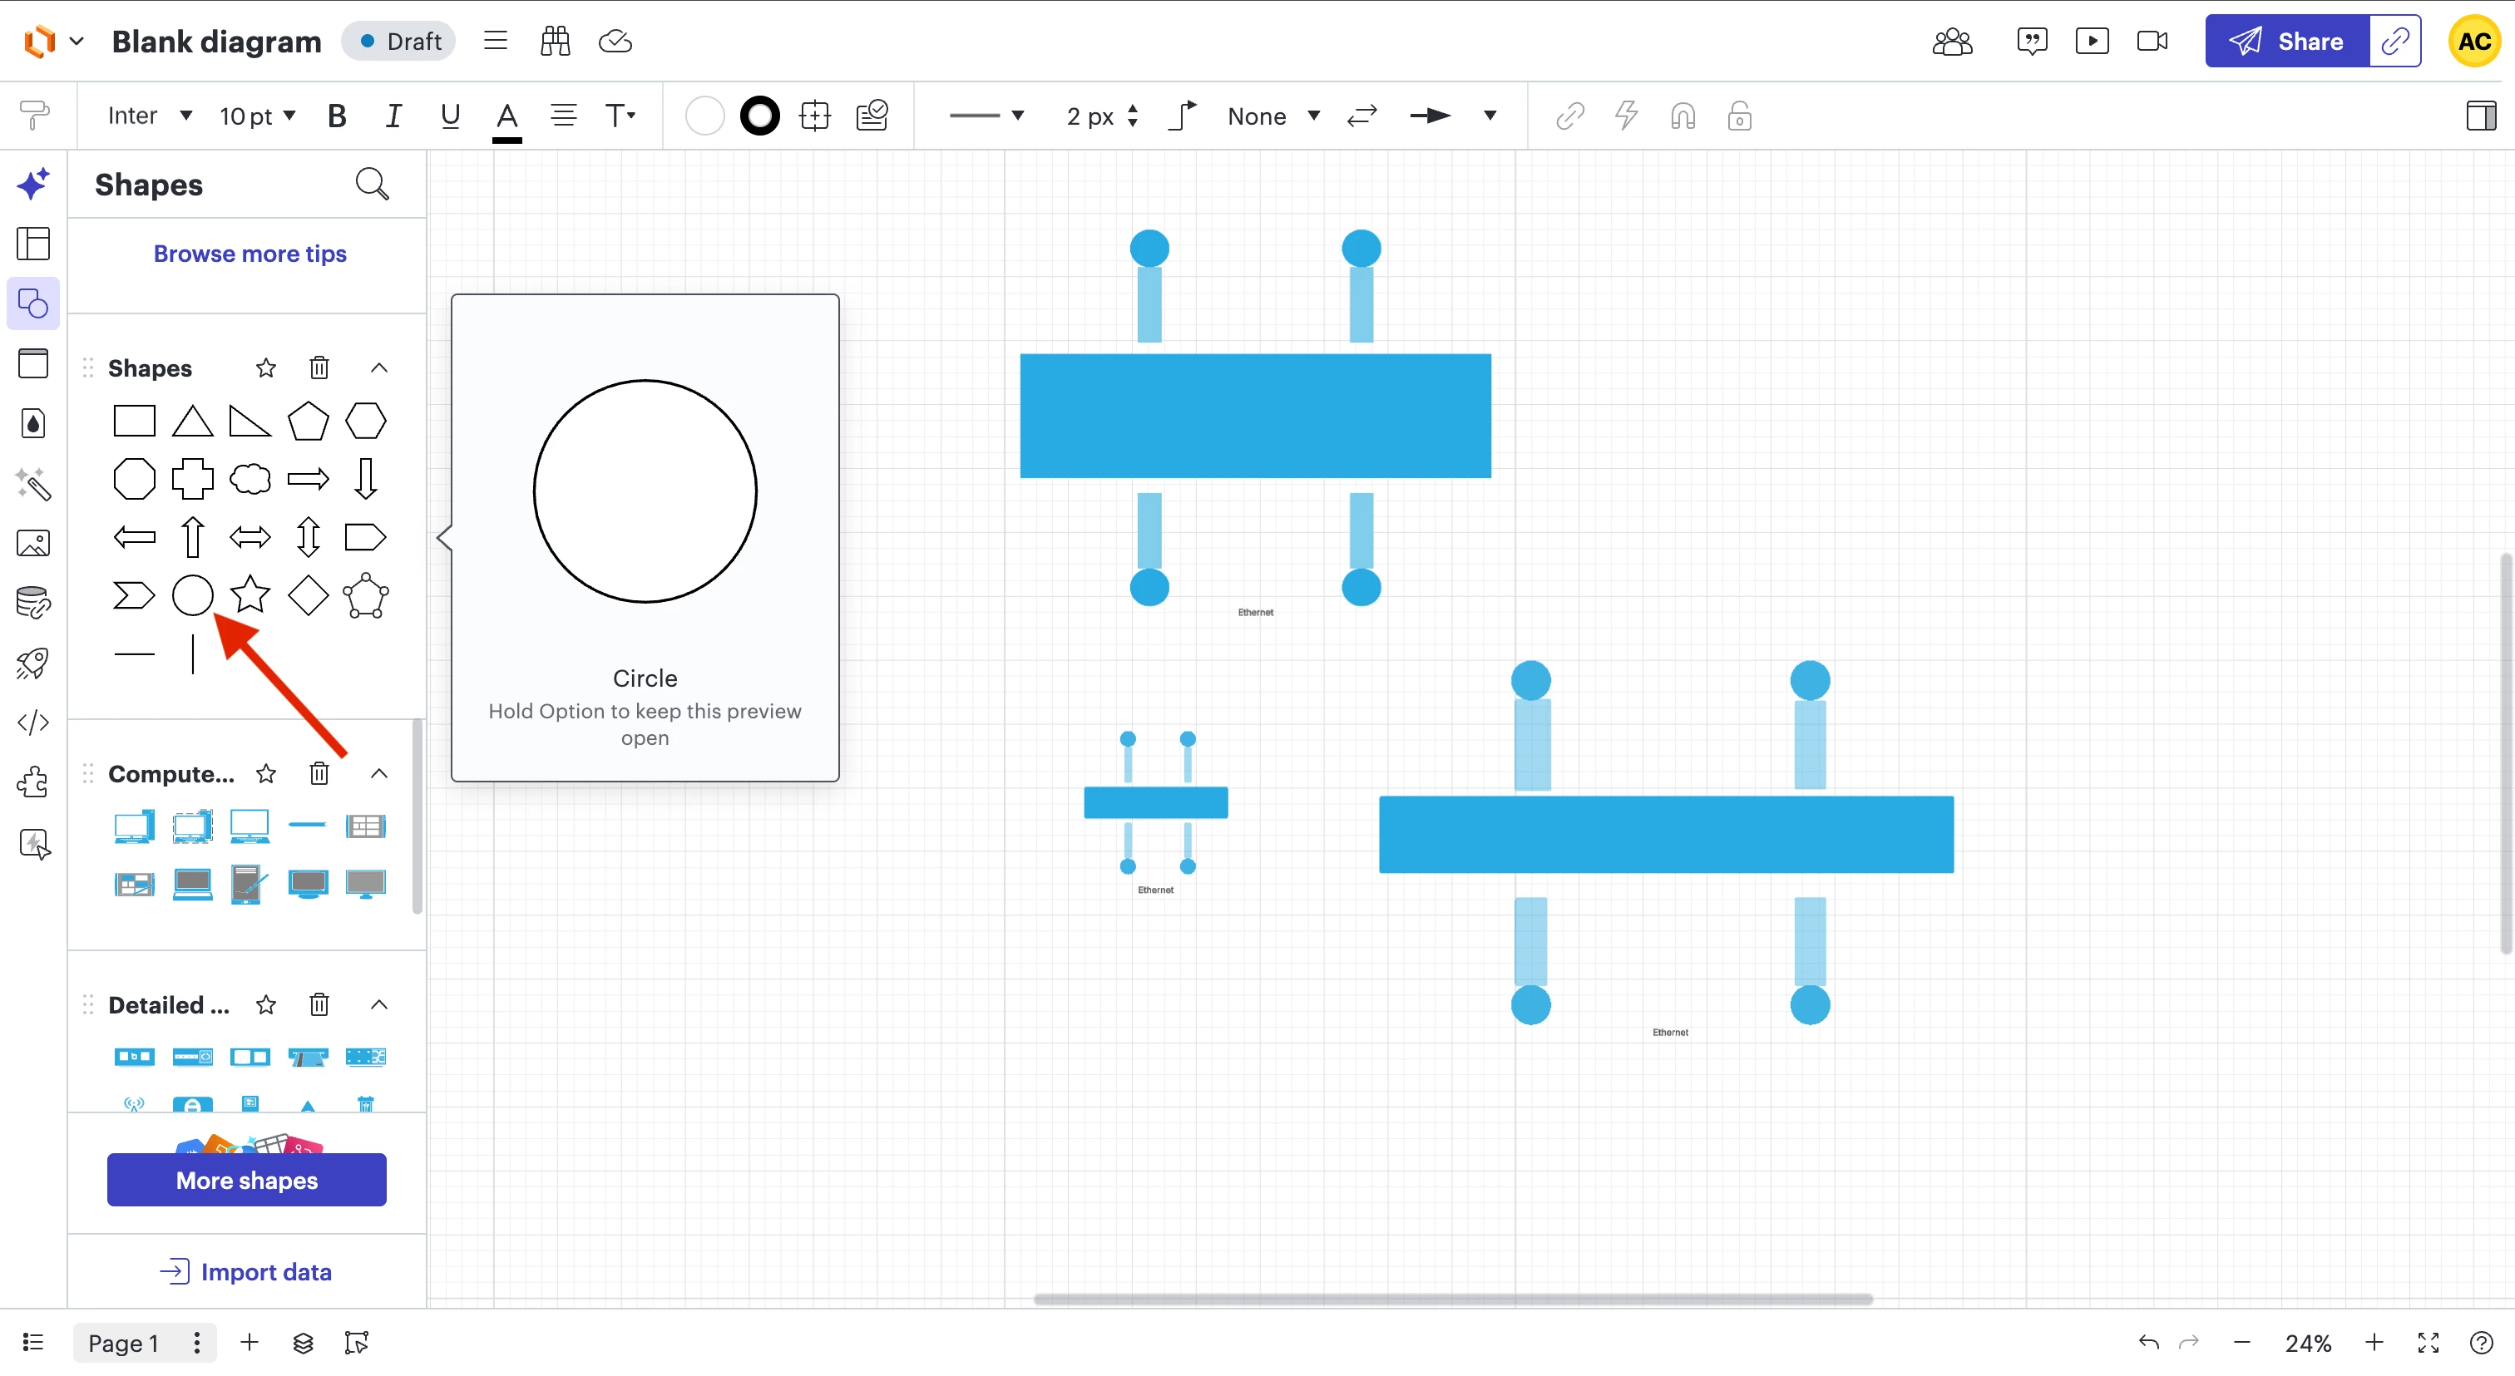Favorite the Shapes library with the star
Viewport: 2515px width, 1376px height.
[265, 368]
